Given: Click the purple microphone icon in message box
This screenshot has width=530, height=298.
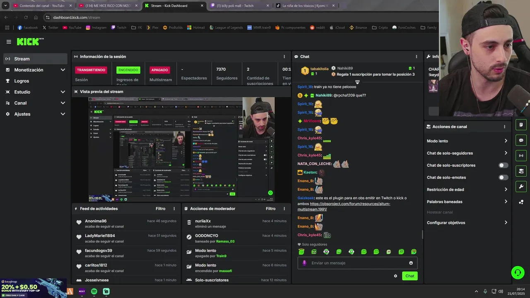Looking at the screenshot, I should (x=304, y=263).
